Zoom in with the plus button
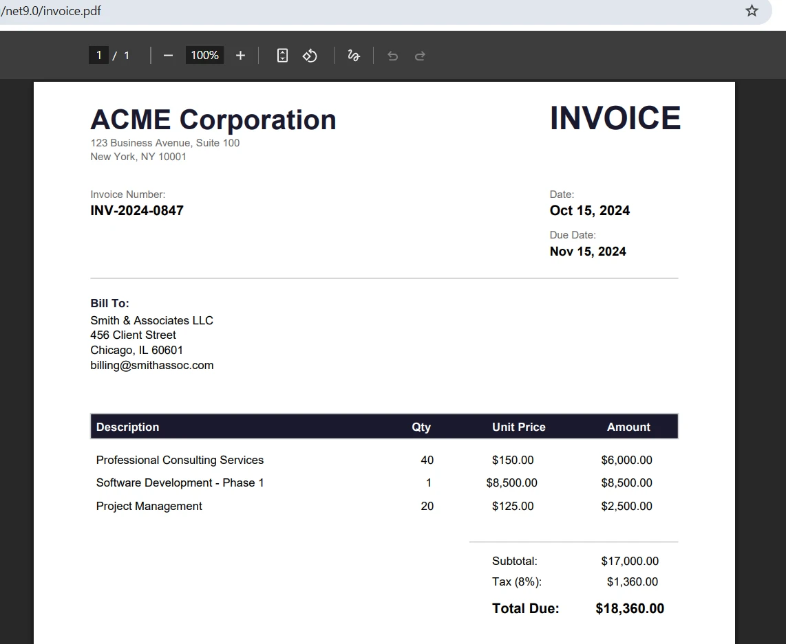 click(x=240, y=56)
